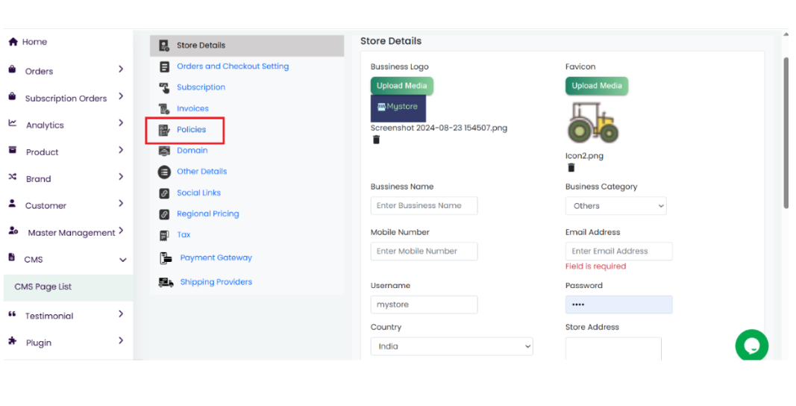This screenshot has width=796, height=406.
Task: Expand the Analytics menu chevron
Action: [121, 123]
